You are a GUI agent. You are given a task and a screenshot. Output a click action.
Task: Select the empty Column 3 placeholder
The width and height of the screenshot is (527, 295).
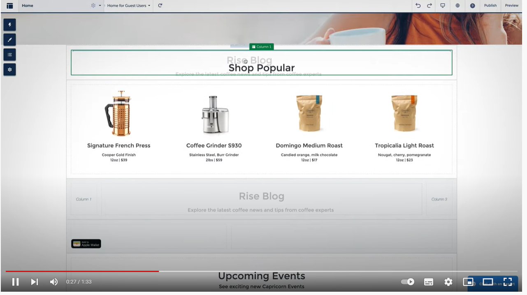[x=439, y=199]
